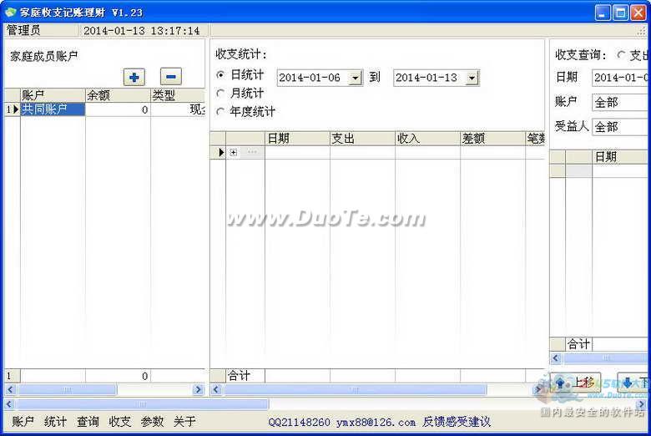Open the 收支 menu
The height and width of the screenshot is (436, 651).
pyautogui.click(x=120, y=422)
